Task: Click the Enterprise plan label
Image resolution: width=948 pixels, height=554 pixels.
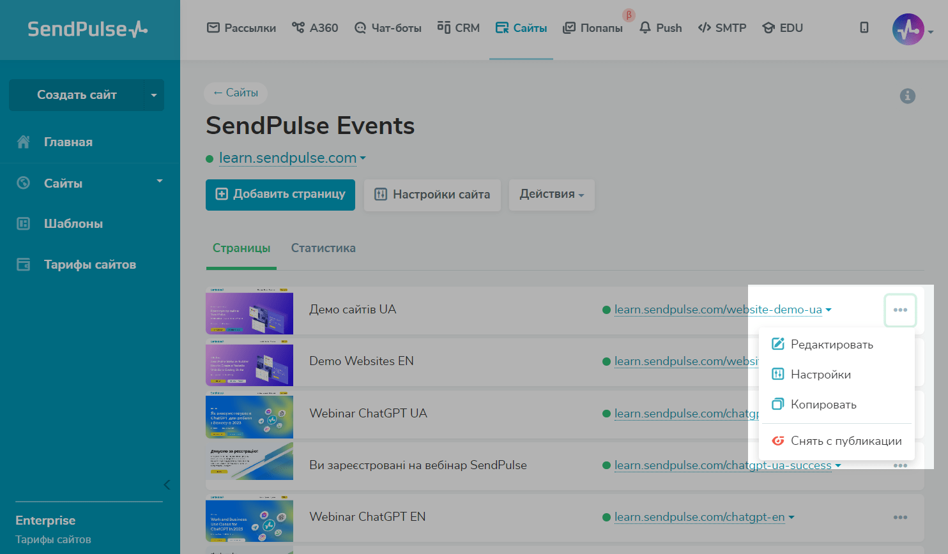Action: (x=45, y=521)
